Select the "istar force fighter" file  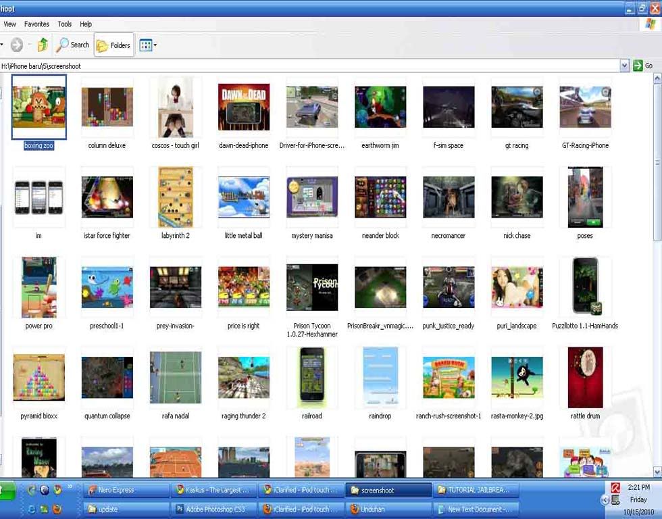[107, 203]
